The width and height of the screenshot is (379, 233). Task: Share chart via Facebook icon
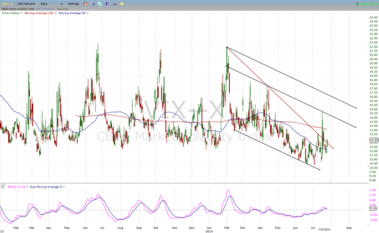[107, 4]
